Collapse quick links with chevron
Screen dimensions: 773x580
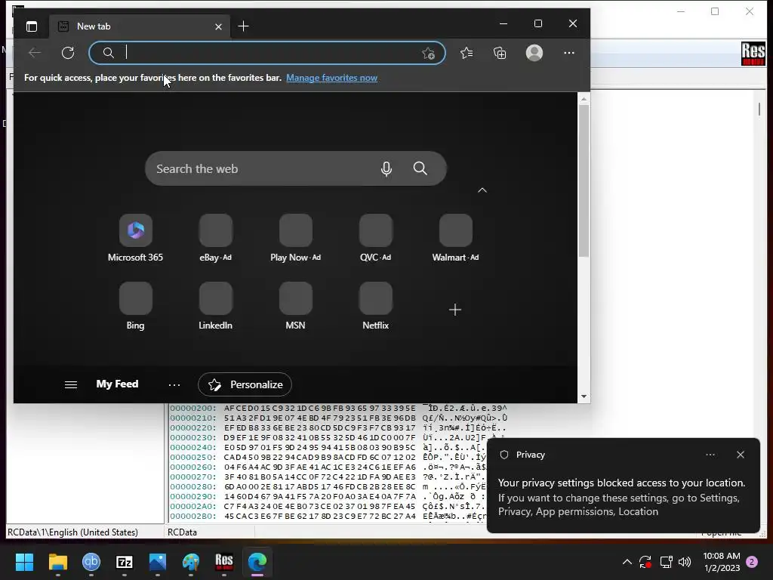[482, 190]
